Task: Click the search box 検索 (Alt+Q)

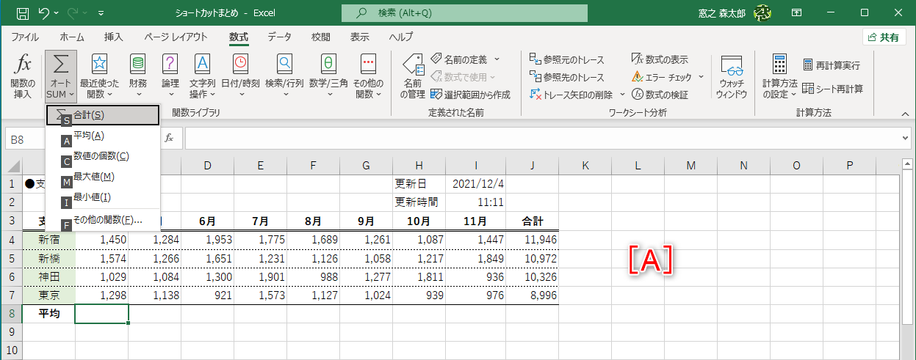Action: click(465, 13)
